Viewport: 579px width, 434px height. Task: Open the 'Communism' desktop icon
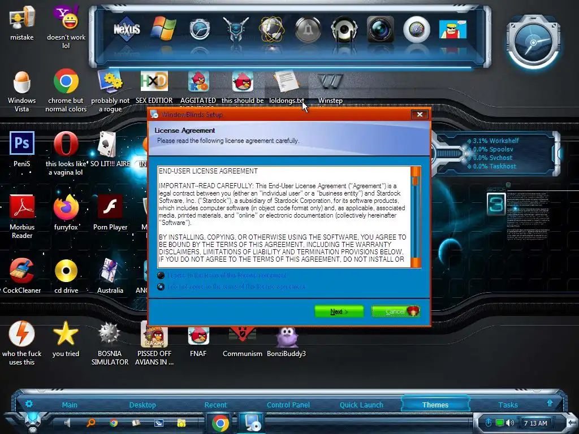click(x=242, y=341)
